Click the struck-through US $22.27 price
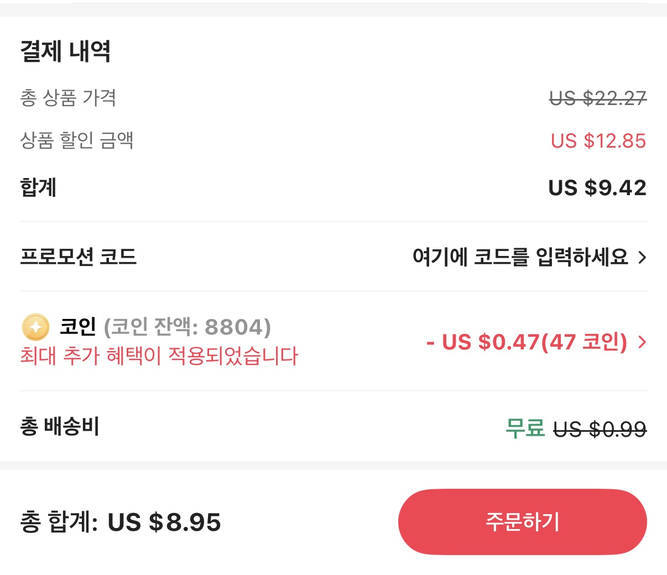Screen dimensions: 667x575 click(x=596, y=98)
